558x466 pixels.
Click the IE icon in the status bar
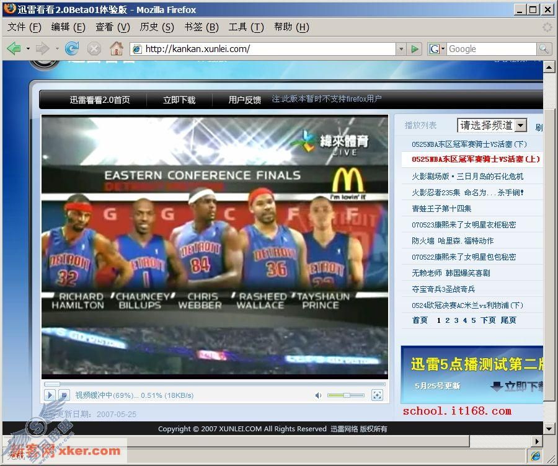[536, 455]
